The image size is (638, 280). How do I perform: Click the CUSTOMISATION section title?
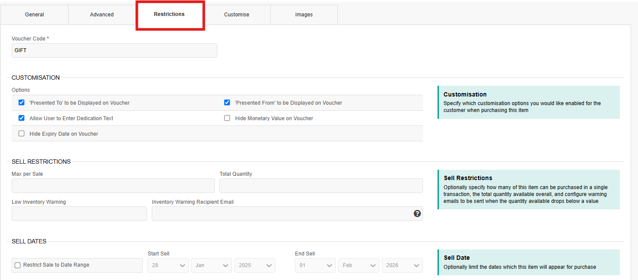tap(36, 78)
